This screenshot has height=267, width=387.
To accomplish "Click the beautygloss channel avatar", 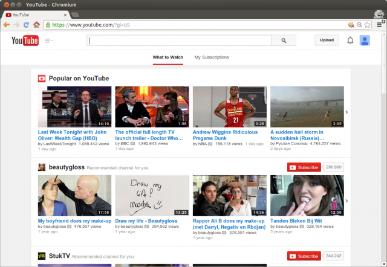I will click(x=42, y=167).
